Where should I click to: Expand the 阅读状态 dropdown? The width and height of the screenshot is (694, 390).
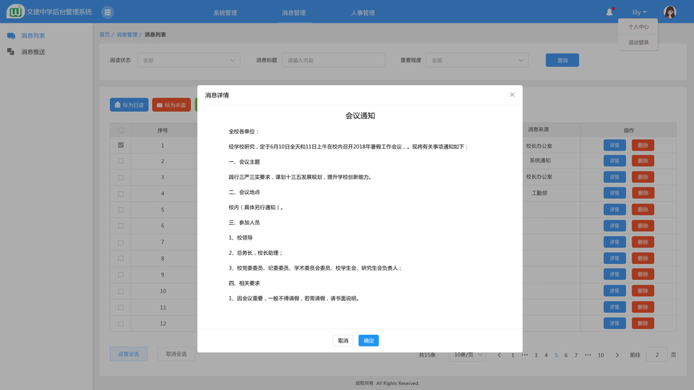(189, 60)
